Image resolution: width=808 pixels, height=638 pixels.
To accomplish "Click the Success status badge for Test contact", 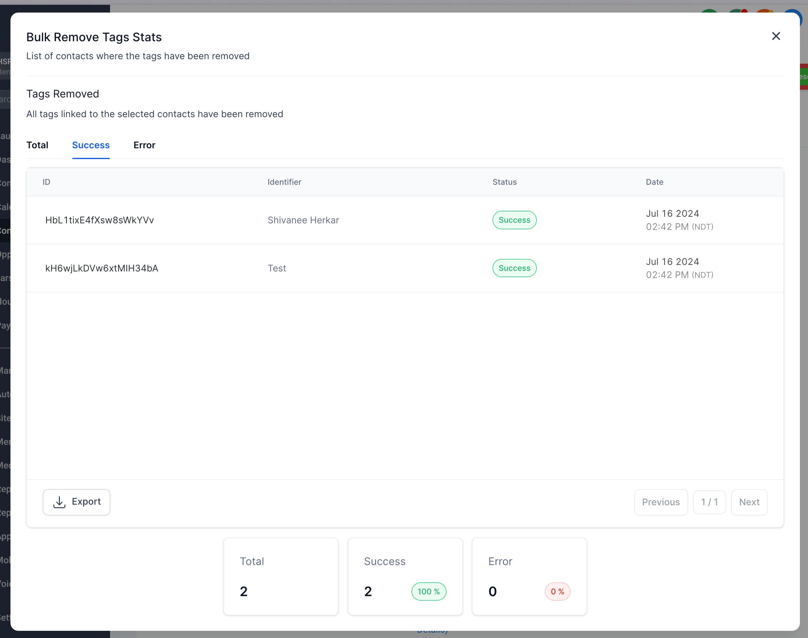I will click(x=514, y=268).
